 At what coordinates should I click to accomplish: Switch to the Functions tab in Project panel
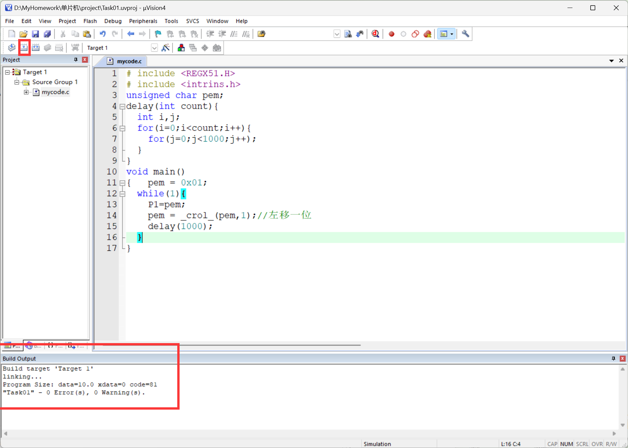tap(55, 346)
